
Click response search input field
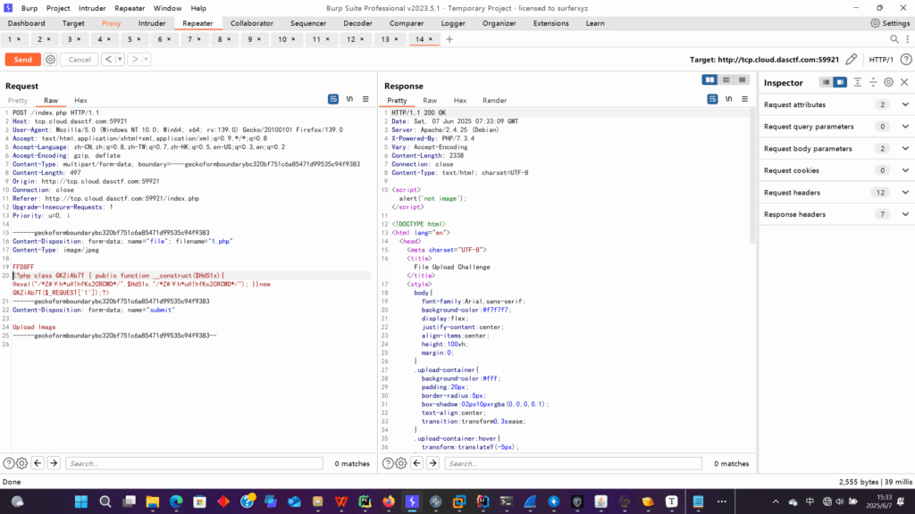573,463
